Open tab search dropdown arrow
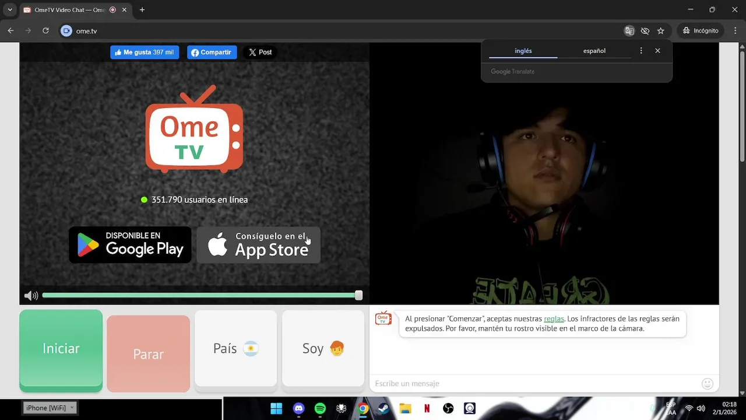This screenshot has width=746, height=420. [10, 10]
